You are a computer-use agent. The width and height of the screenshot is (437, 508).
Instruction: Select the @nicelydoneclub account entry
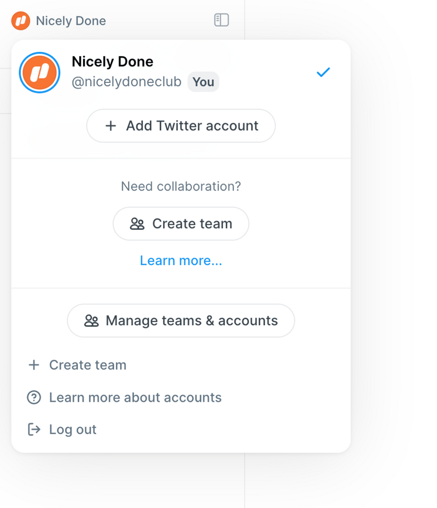tap(126, 81)
